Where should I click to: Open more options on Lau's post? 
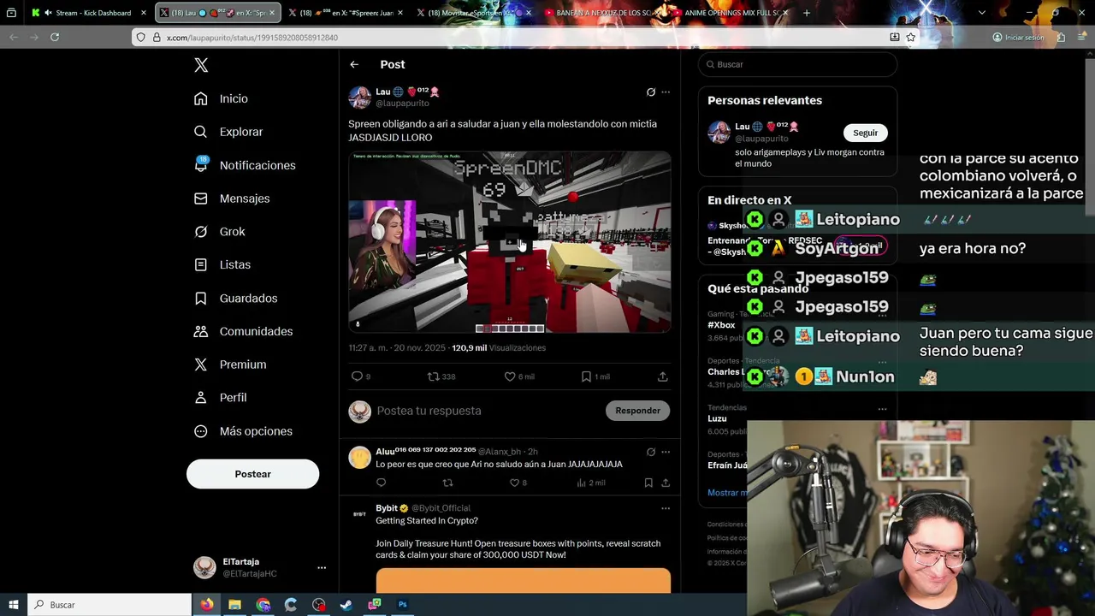pos(666,92)
